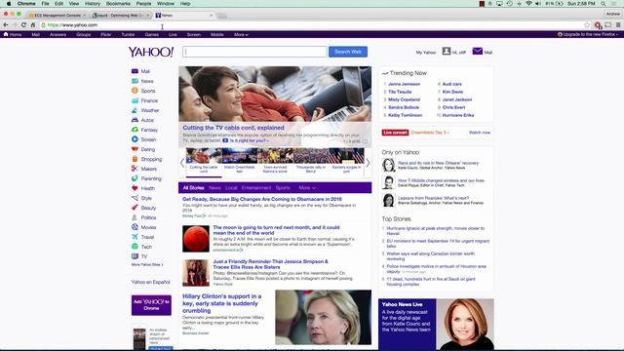624x351 pixels.
Task: Select the Local stories tab
Action: point(231,188)
